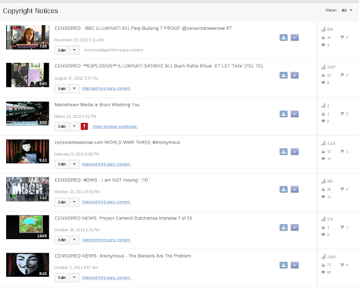This screenshot has width=359, height=293.
Task: Click Edit button for #OWS video
Action: click(62, 202)
